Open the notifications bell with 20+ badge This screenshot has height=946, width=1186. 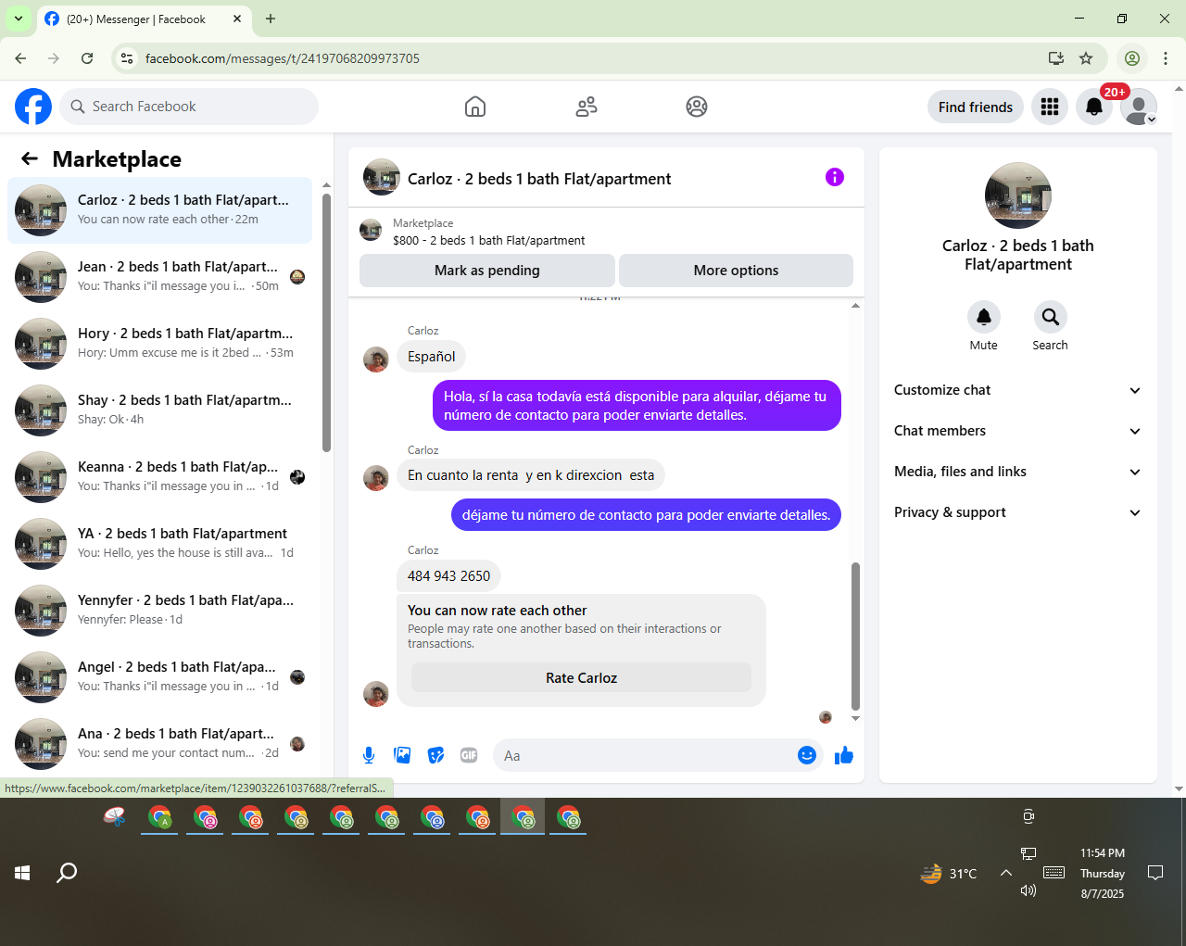1094,107
